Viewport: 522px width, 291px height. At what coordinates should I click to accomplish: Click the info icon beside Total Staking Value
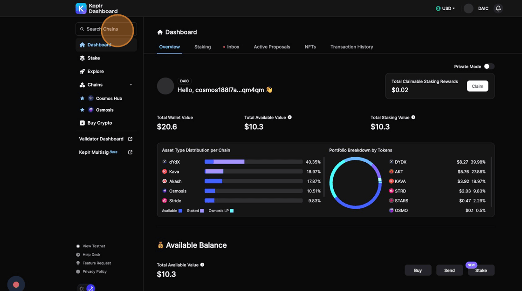click(x=413, y=118)
